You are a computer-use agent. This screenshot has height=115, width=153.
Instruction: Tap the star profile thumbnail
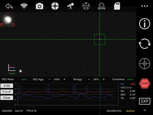click(7, 20)
